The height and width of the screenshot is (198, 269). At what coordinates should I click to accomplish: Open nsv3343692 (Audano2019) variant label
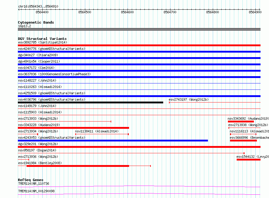coord(248,118)
